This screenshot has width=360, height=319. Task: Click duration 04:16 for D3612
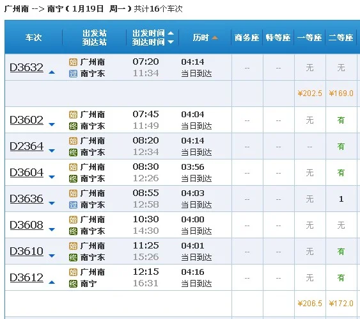coord(192,272)
